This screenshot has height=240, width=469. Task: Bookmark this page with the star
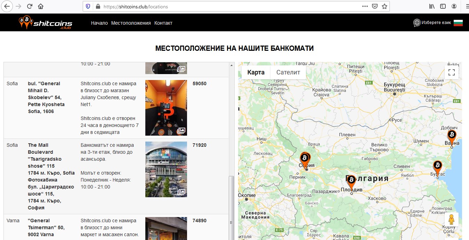click(x=385, y=6)
